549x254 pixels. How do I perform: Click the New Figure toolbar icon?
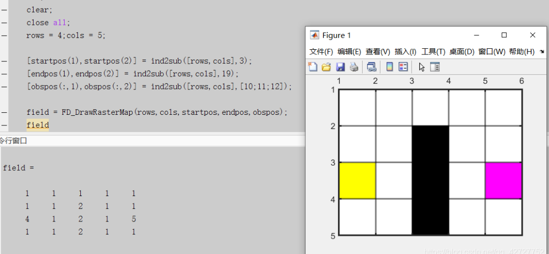pos(312,67)
